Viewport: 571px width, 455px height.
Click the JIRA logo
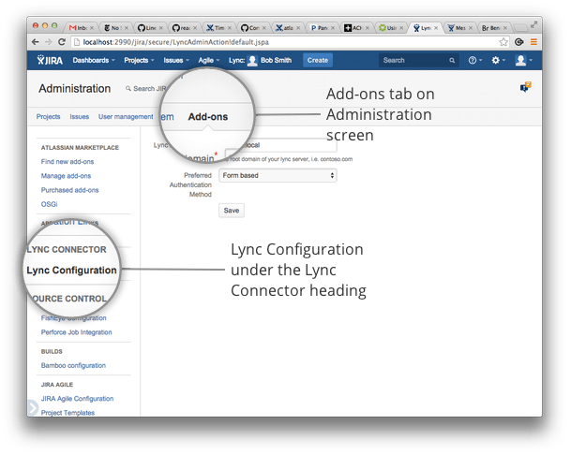[50, 60]
